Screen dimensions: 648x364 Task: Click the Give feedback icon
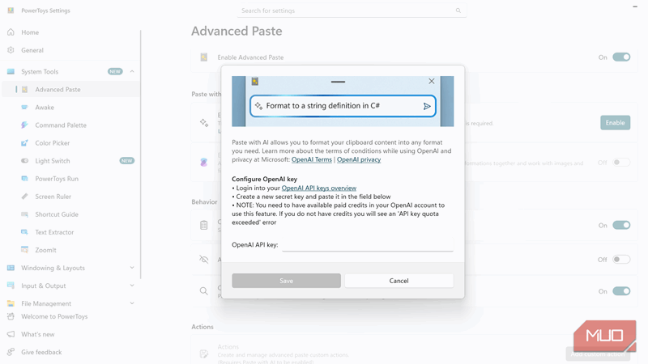click(x=11, y=352)
